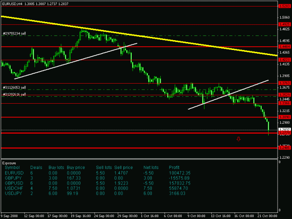Click GBPUSD profit value 157032.75
Viewport: 292px width, 219px height.
pos(180,183)
